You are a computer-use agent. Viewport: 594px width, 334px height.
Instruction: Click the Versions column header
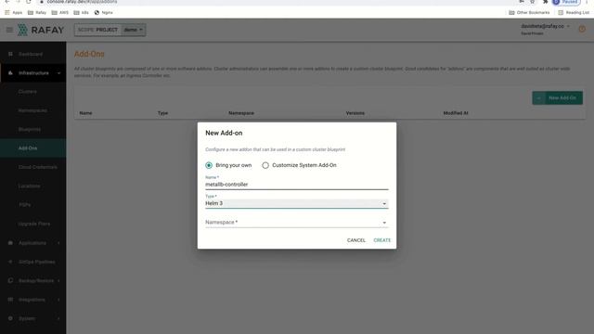tap(355, 113)
